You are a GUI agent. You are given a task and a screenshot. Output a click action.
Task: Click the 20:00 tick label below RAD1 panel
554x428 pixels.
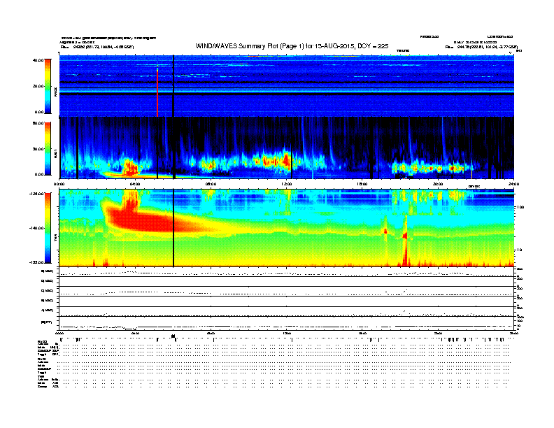(438, 184)
